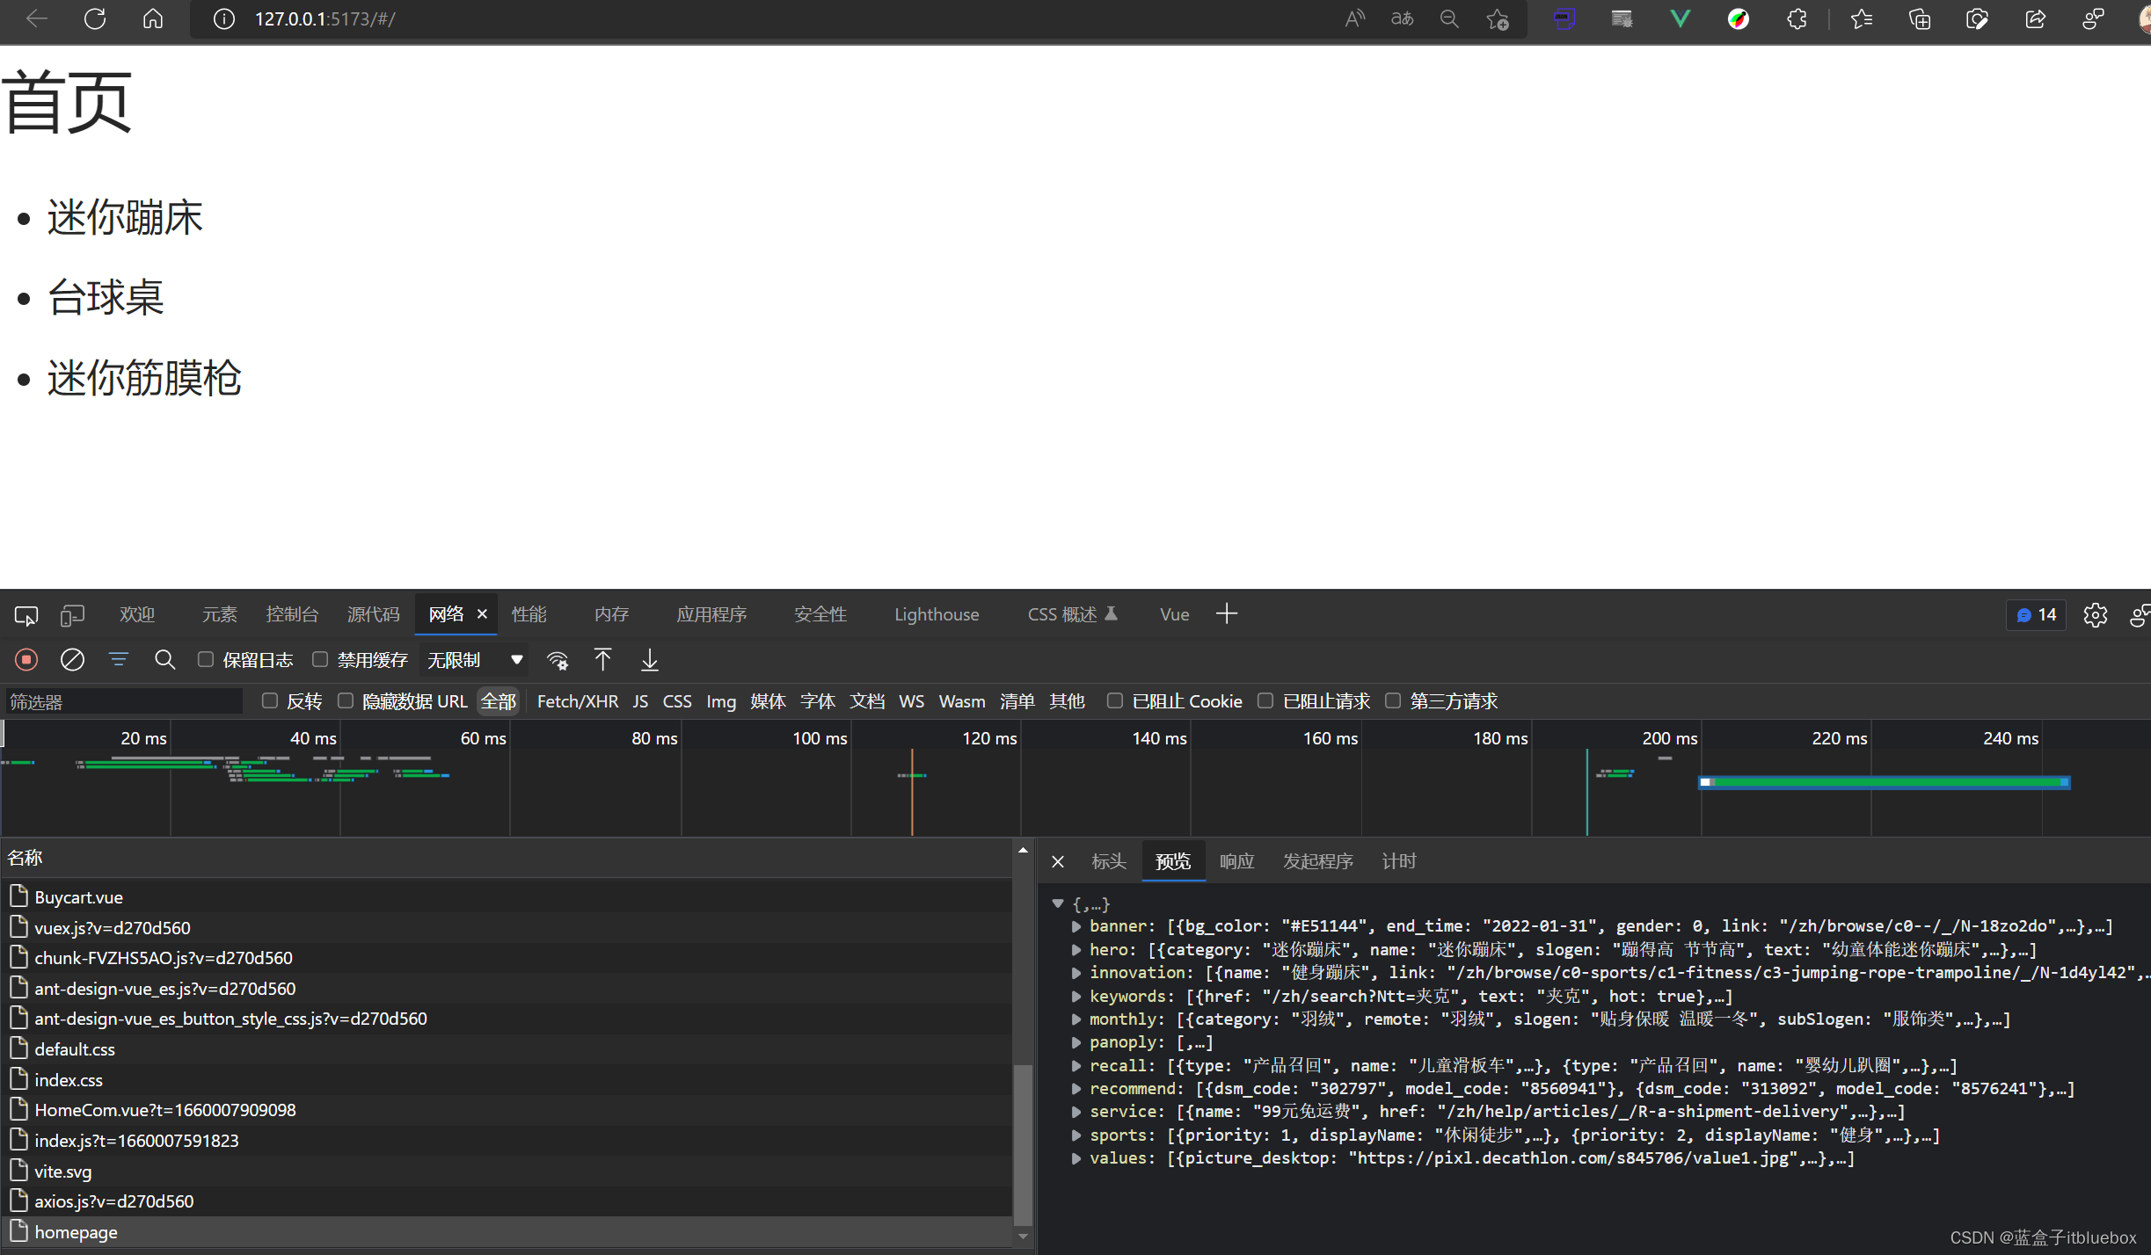Expand the sports array
The height and width of the screenshot is (1255, 2151).
coord(1076,1135)
